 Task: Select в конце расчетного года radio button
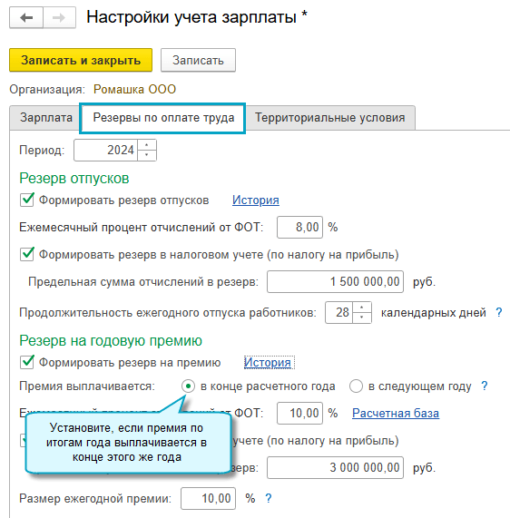[x=189, y=386]
